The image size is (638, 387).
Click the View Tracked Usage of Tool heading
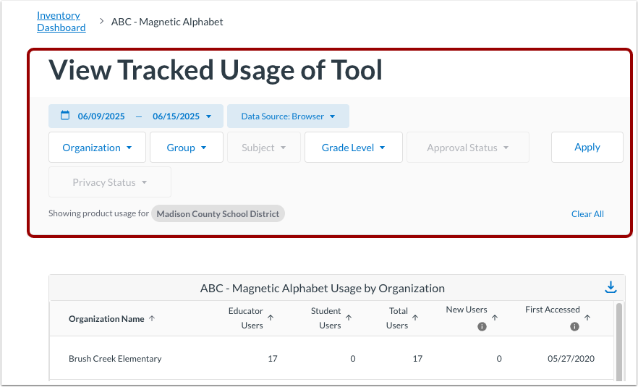216,70
